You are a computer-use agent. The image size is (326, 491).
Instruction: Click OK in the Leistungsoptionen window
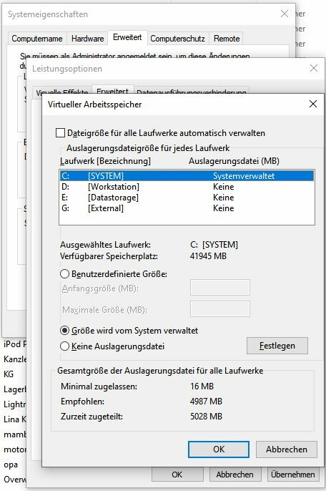tap(177, 475)
